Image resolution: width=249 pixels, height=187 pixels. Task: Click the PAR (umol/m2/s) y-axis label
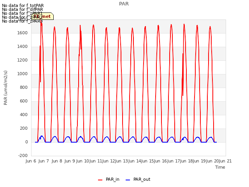coord(5,88)
